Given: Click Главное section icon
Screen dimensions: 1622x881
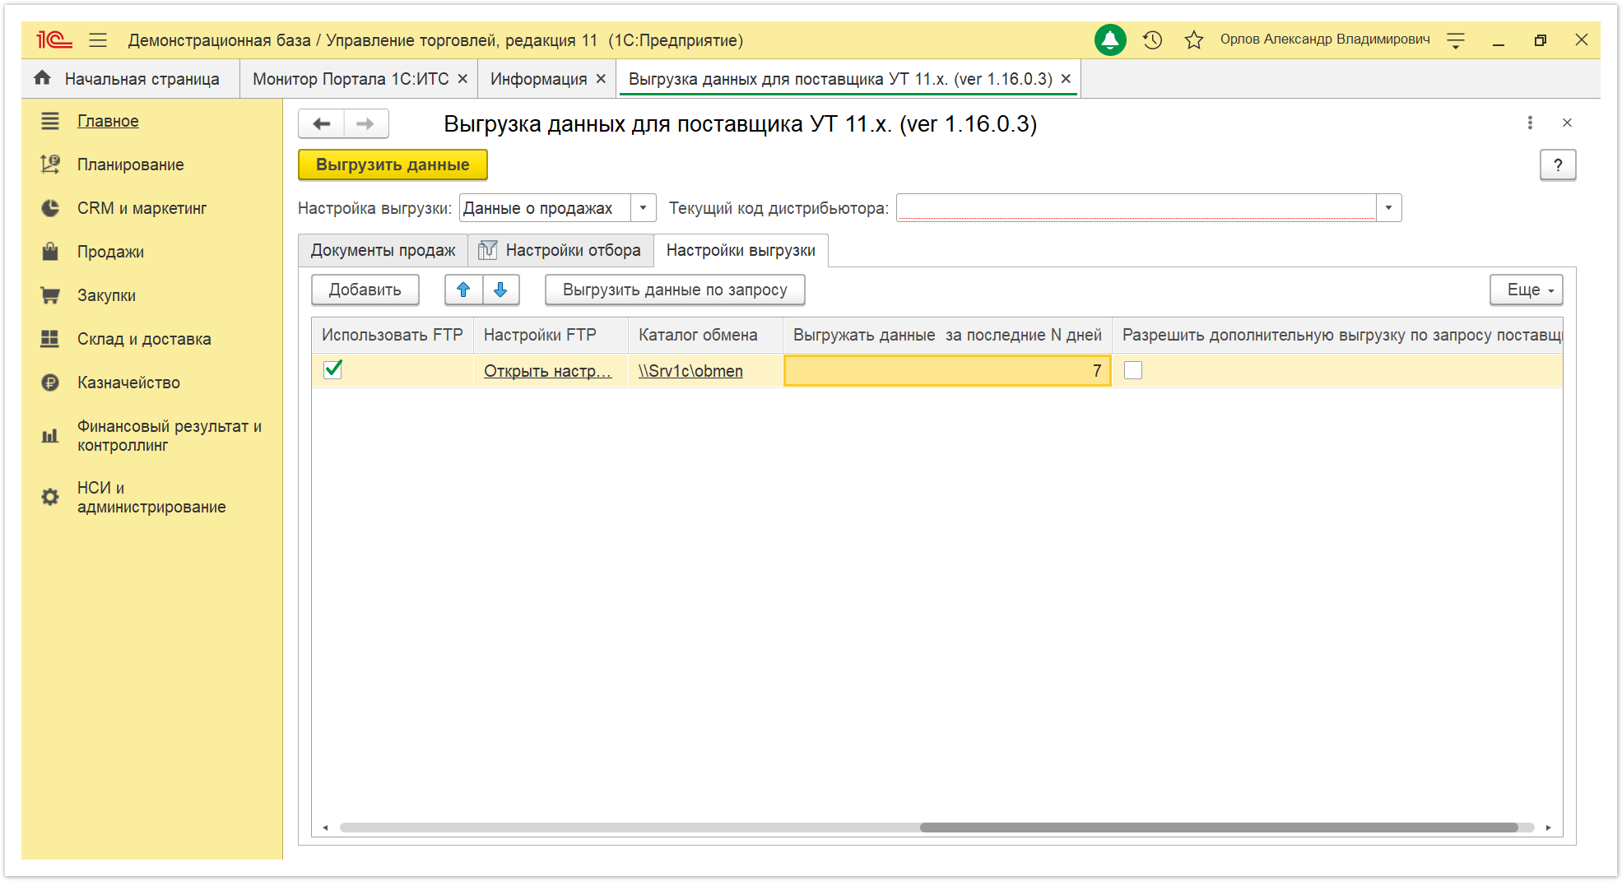Looking at the screenshot, I should pos(50,121).
